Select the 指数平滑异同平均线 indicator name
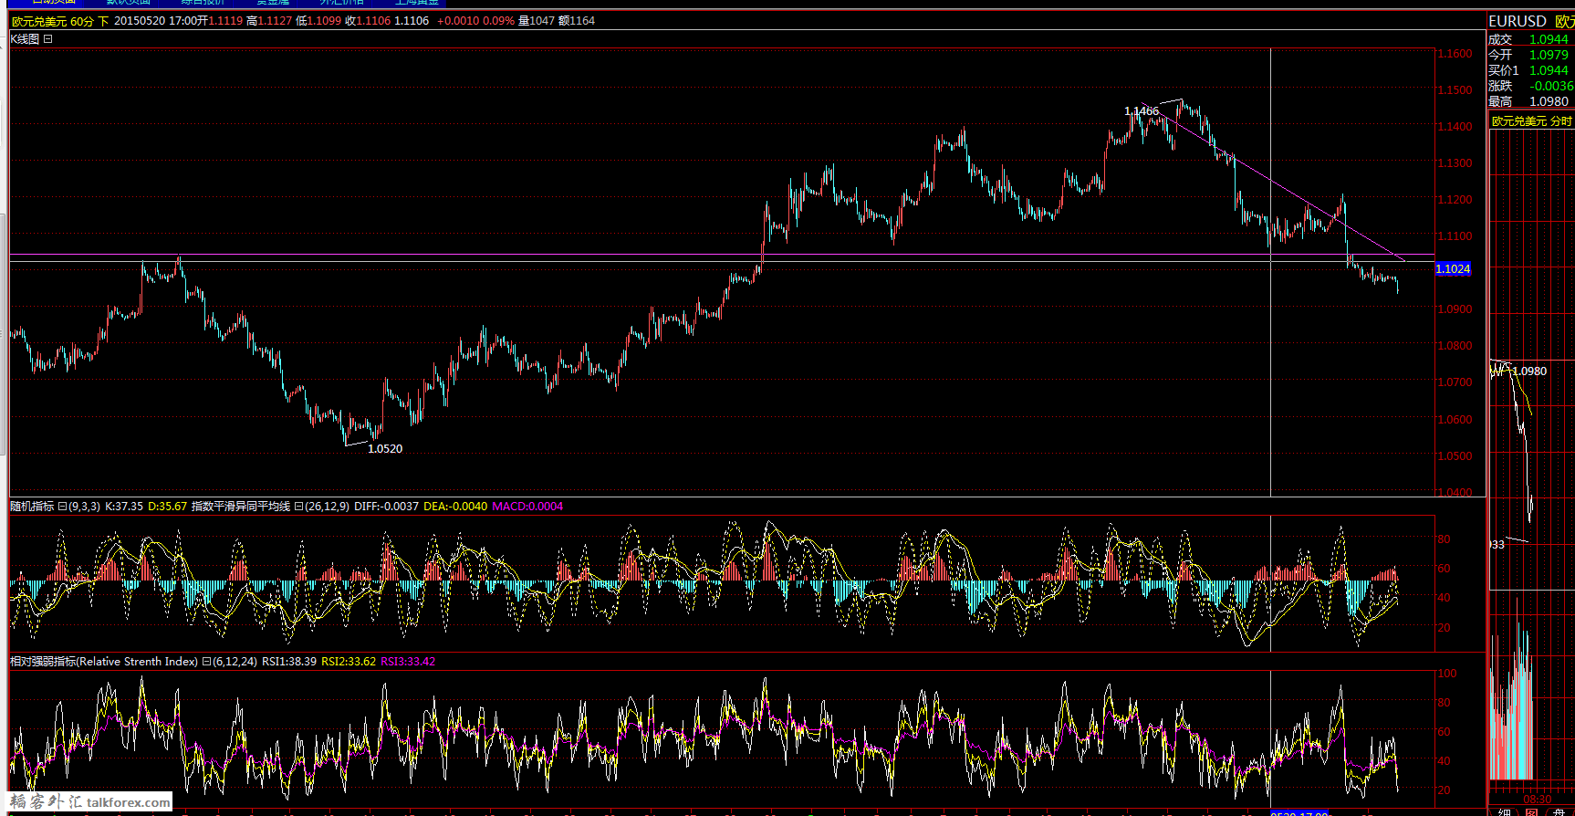Image resolution: width=1575 pixels, height=816 pixels. 241,507
